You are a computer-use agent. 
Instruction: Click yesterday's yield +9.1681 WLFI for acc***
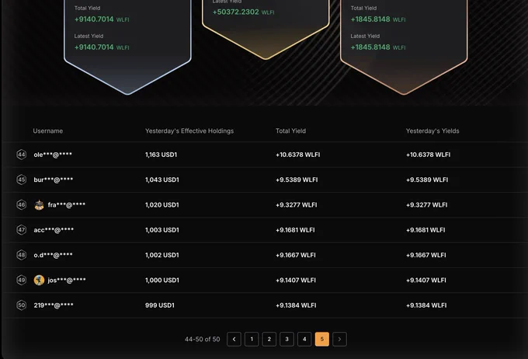426,230
